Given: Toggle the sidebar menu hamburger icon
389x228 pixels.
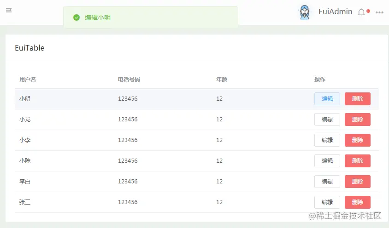Looking at the screenshot, I should [9, 10].
